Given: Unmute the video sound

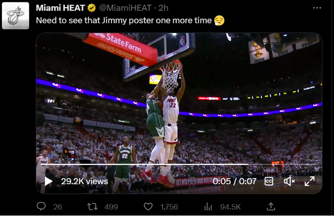Looking at the screenshot, I should coord(289,181).
